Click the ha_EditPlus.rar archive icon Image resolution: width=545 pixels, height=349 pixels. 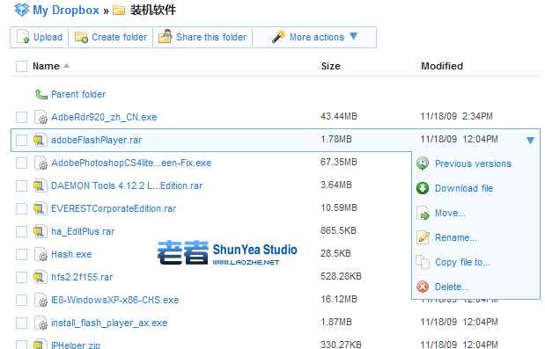[x=41, y=231]
